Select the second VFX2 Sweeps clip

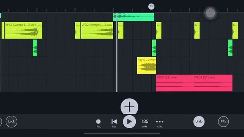click(x=97, y=30)
